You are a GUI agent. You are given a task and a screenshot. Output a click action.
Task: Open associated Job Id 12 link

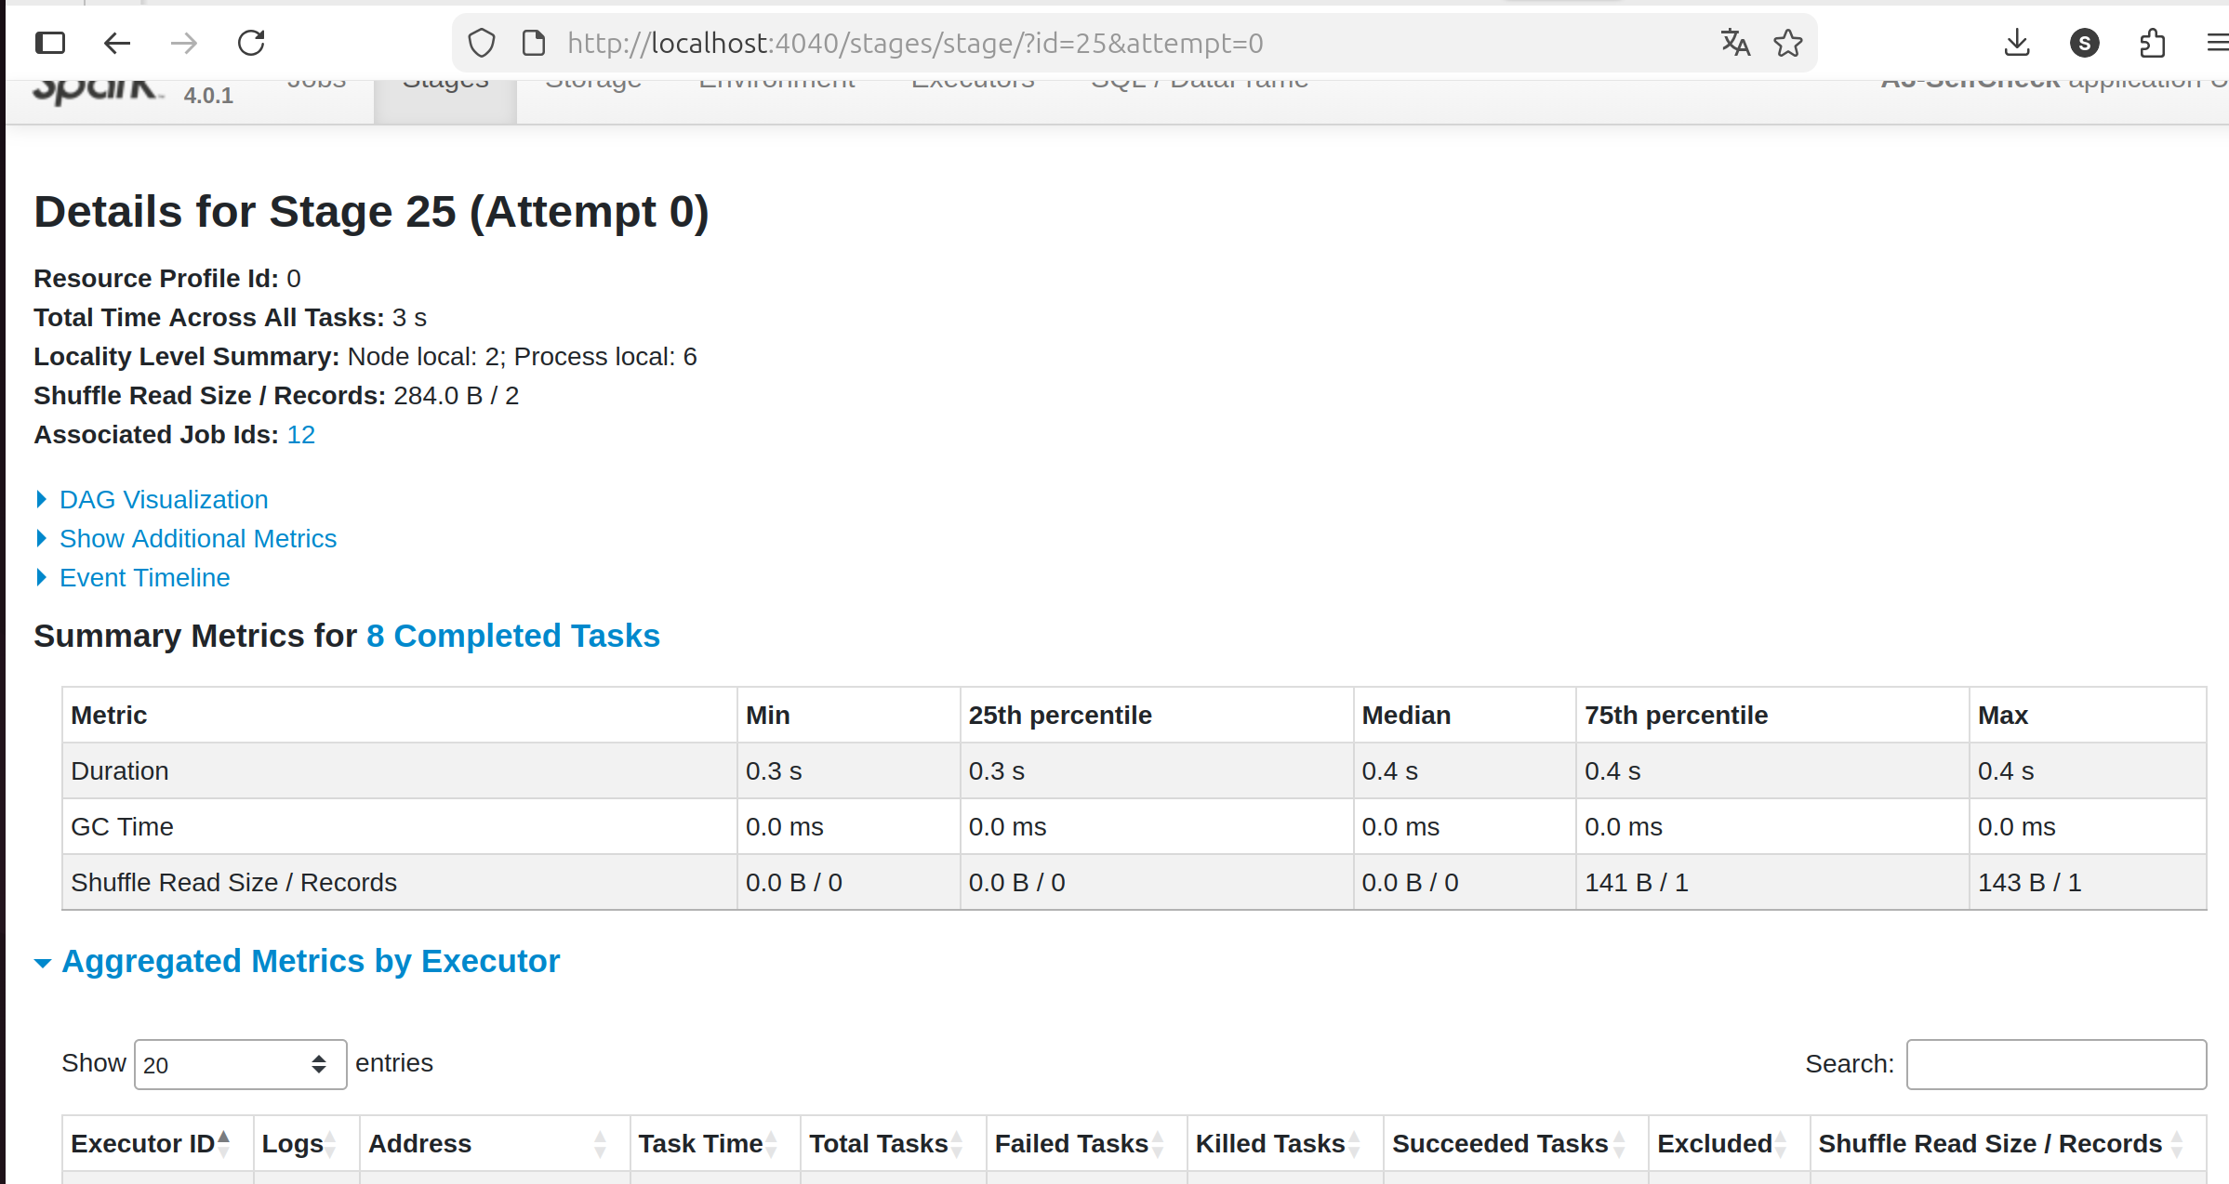coord(300,434)
